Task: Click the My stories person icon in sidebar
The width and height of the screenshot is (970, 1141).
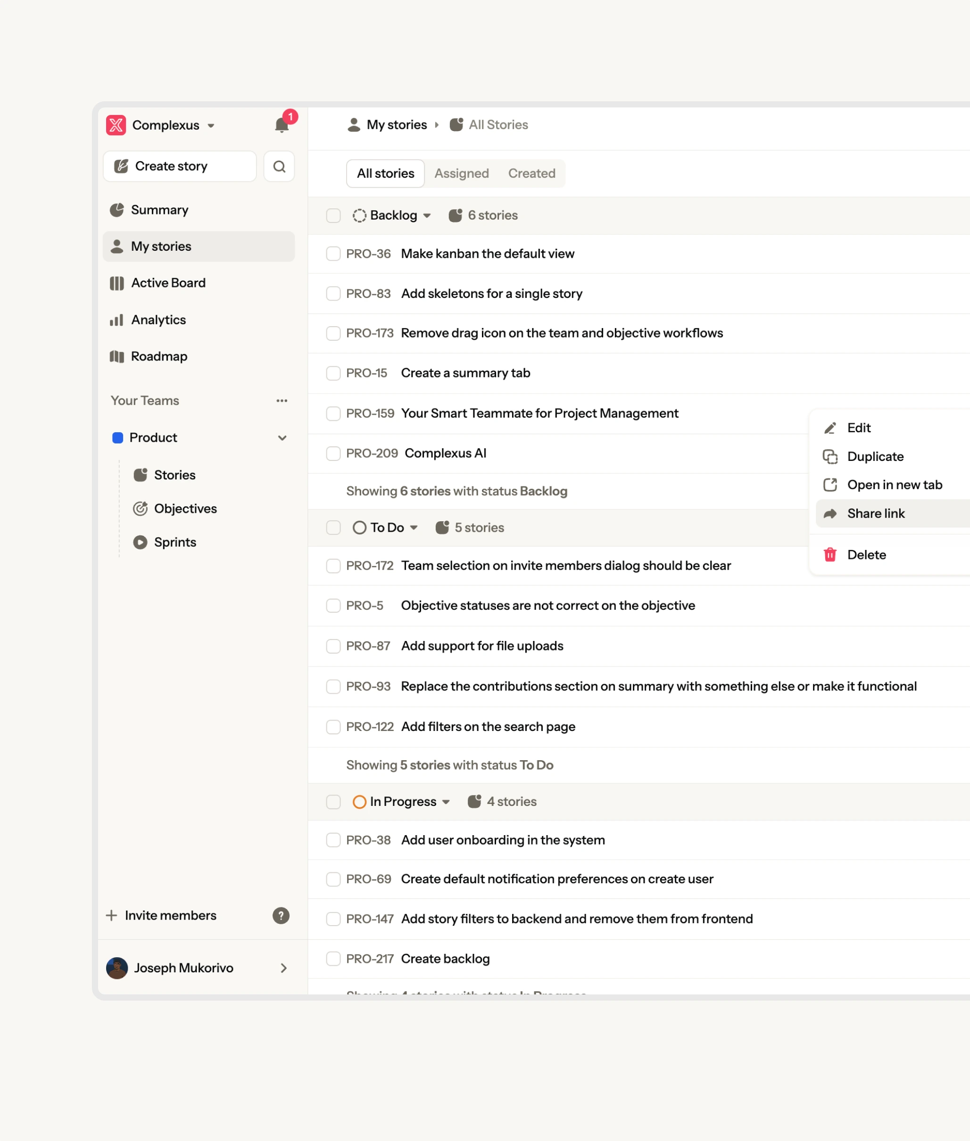Action: pos(116,246)
